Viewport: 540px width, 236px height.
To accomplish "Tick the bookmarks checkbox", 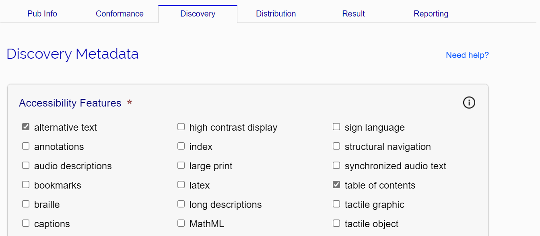I will (x=26, y=185).
